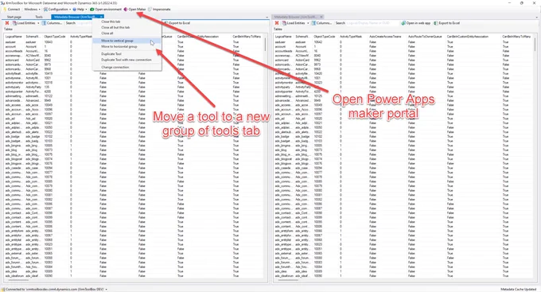Image resolution: width=541 pixels, height=292 pixels.
Task: Choose Duplicate Tool with new connection
Action: [x=127, y=60]
